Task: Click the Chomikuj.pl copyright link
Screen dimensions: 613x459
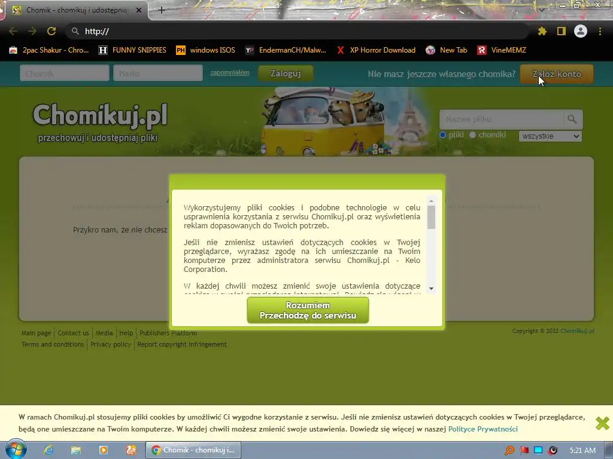Action: click(577, 331)
